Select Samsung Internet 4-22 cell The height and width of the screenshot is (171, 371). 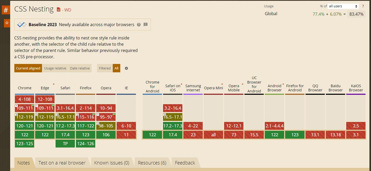point(193,126)
